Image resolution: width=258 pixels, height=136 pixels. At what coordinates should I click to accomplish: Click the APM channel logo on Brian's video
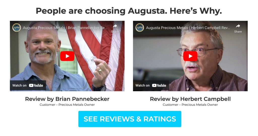point(17,28)
